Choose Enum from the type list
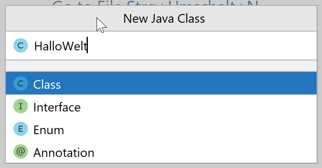322x168 pixels. click(x=48, y=130)
